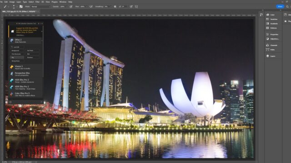Click the brush angle input field

tap(124, 6)
